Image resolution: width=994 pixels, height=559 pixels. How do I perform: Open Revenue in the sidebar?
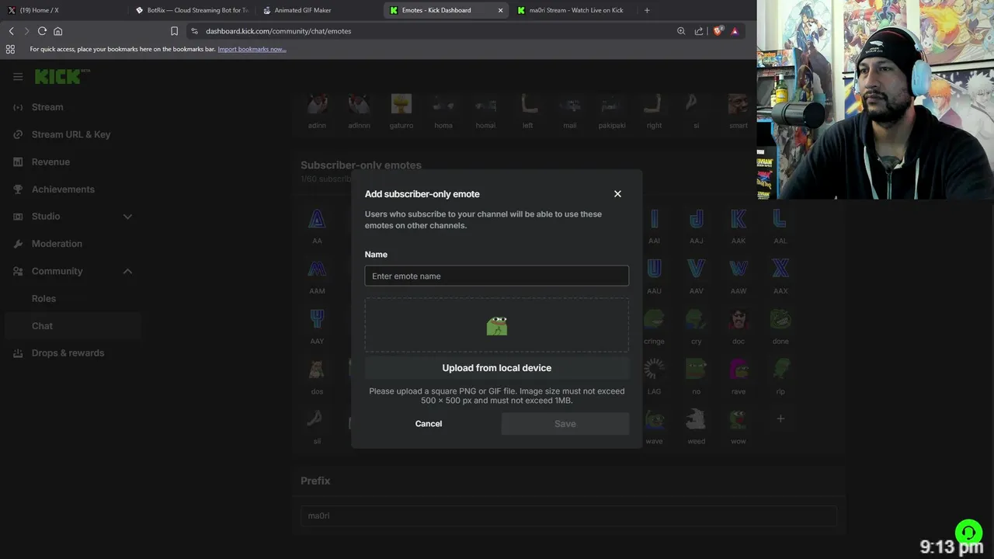(50, 161)
